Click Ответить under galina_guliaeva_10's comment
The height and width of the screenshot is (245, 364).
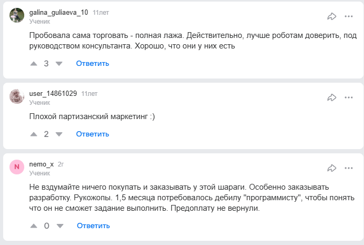point(93,64)
